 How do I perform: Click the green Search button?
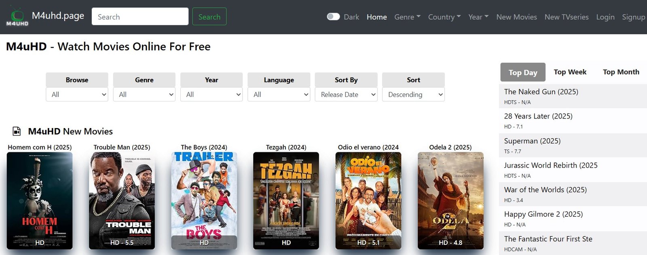coord(209,17)
